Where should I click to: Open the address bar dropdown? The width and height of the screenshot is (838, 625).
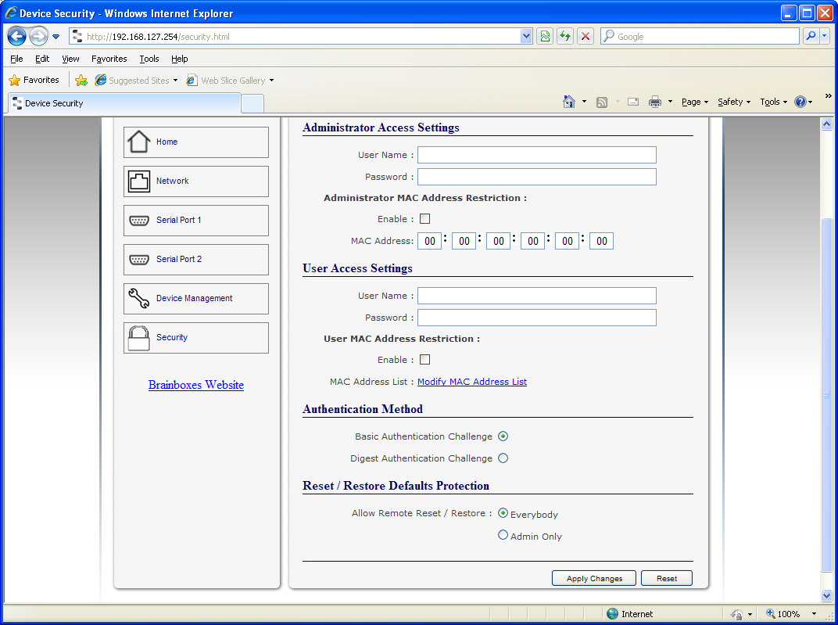(526, 36)
